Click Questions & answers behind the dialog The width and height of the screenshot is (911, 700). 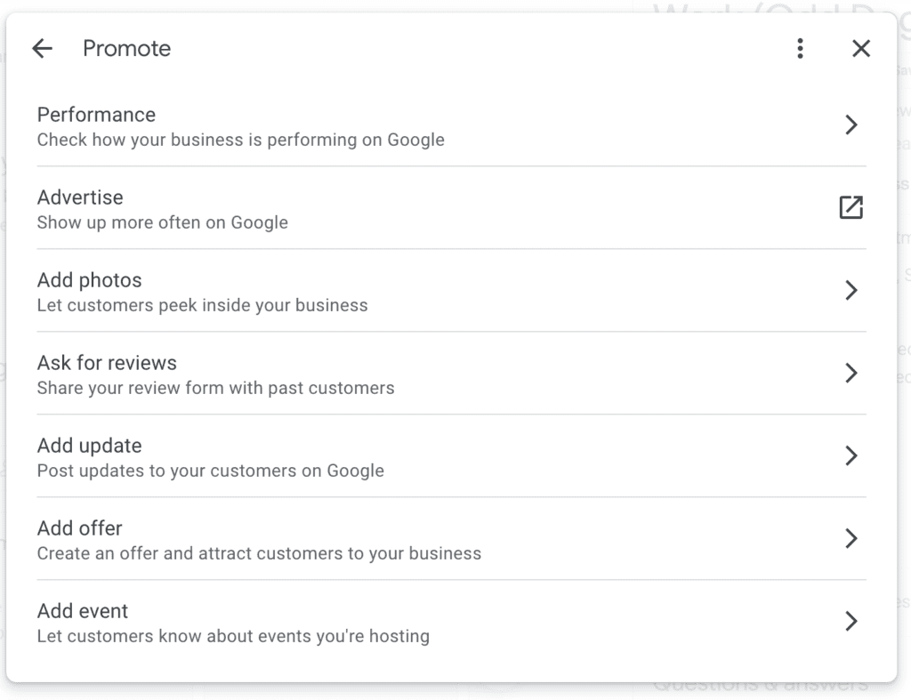761,683
